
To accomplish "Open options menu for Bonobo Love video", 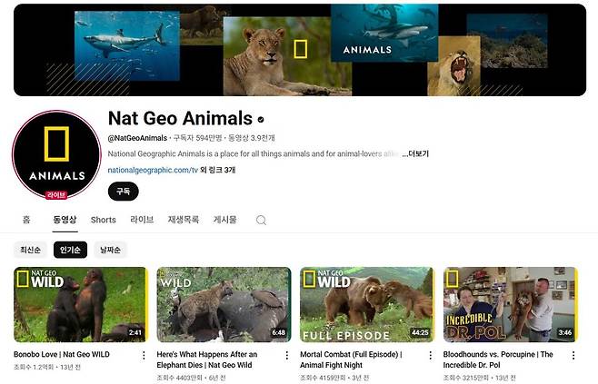I will (x=144, y=355).
